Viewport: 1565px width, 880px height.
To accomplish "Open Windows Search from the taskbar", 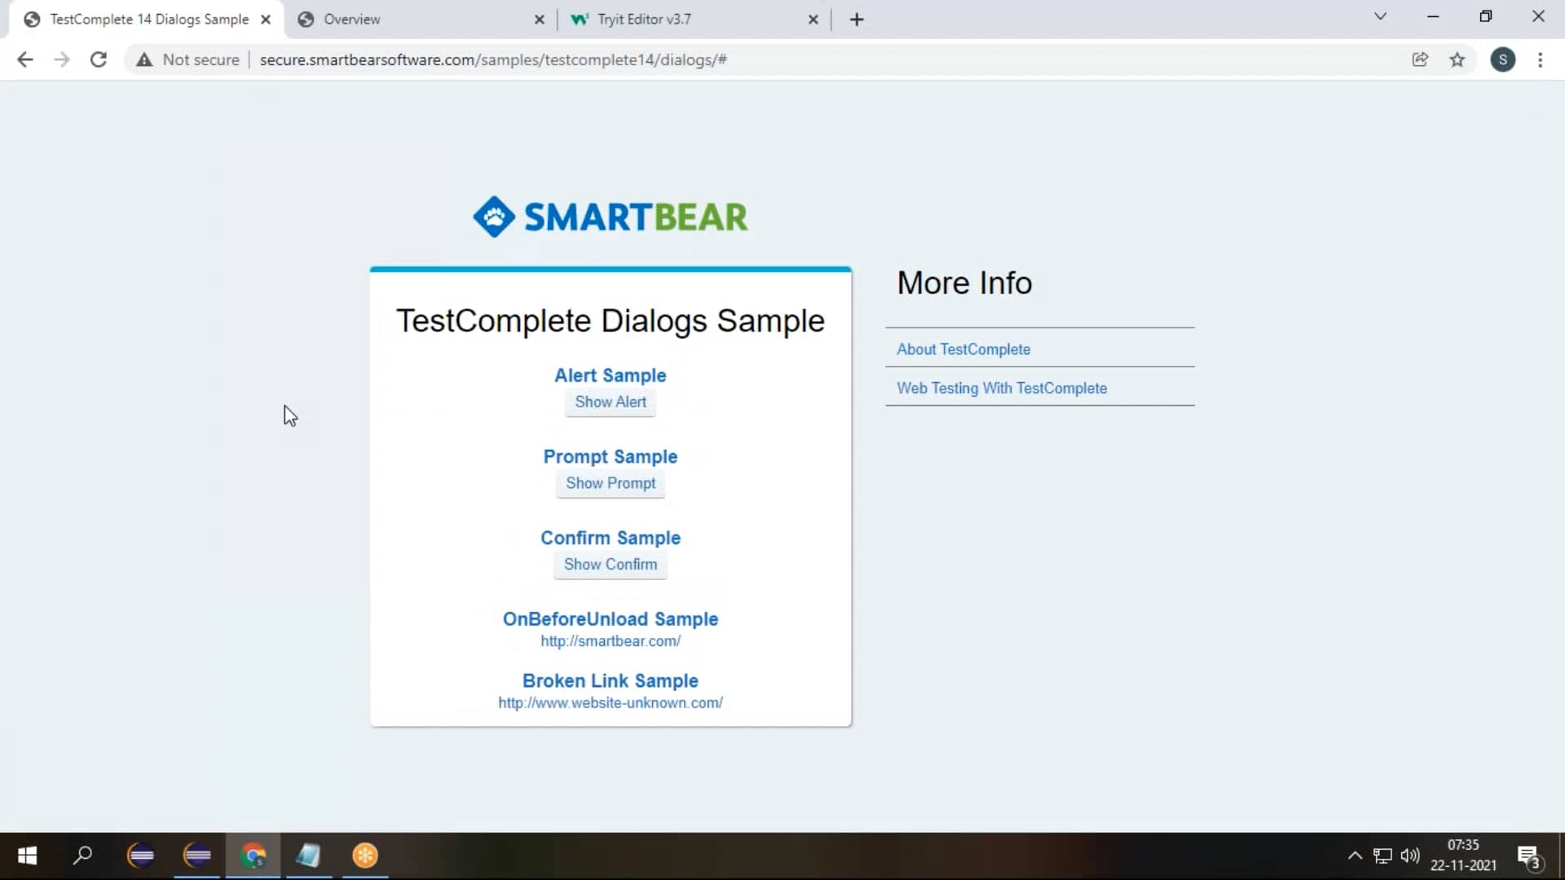I will click(x=84, y=856).
